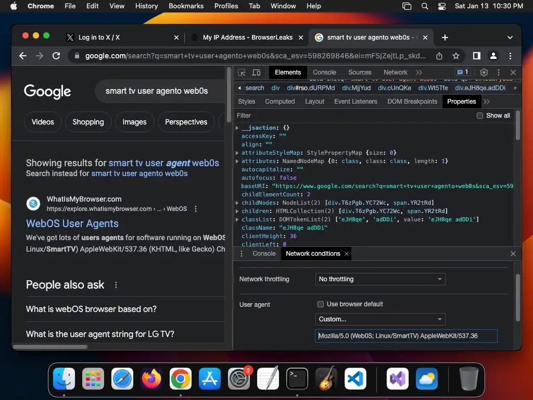The height and width of the screenshot is (400, 533).
Task: Open the WebOS User Agents result link
Action: pyautogui.click(x=72, y=223)
